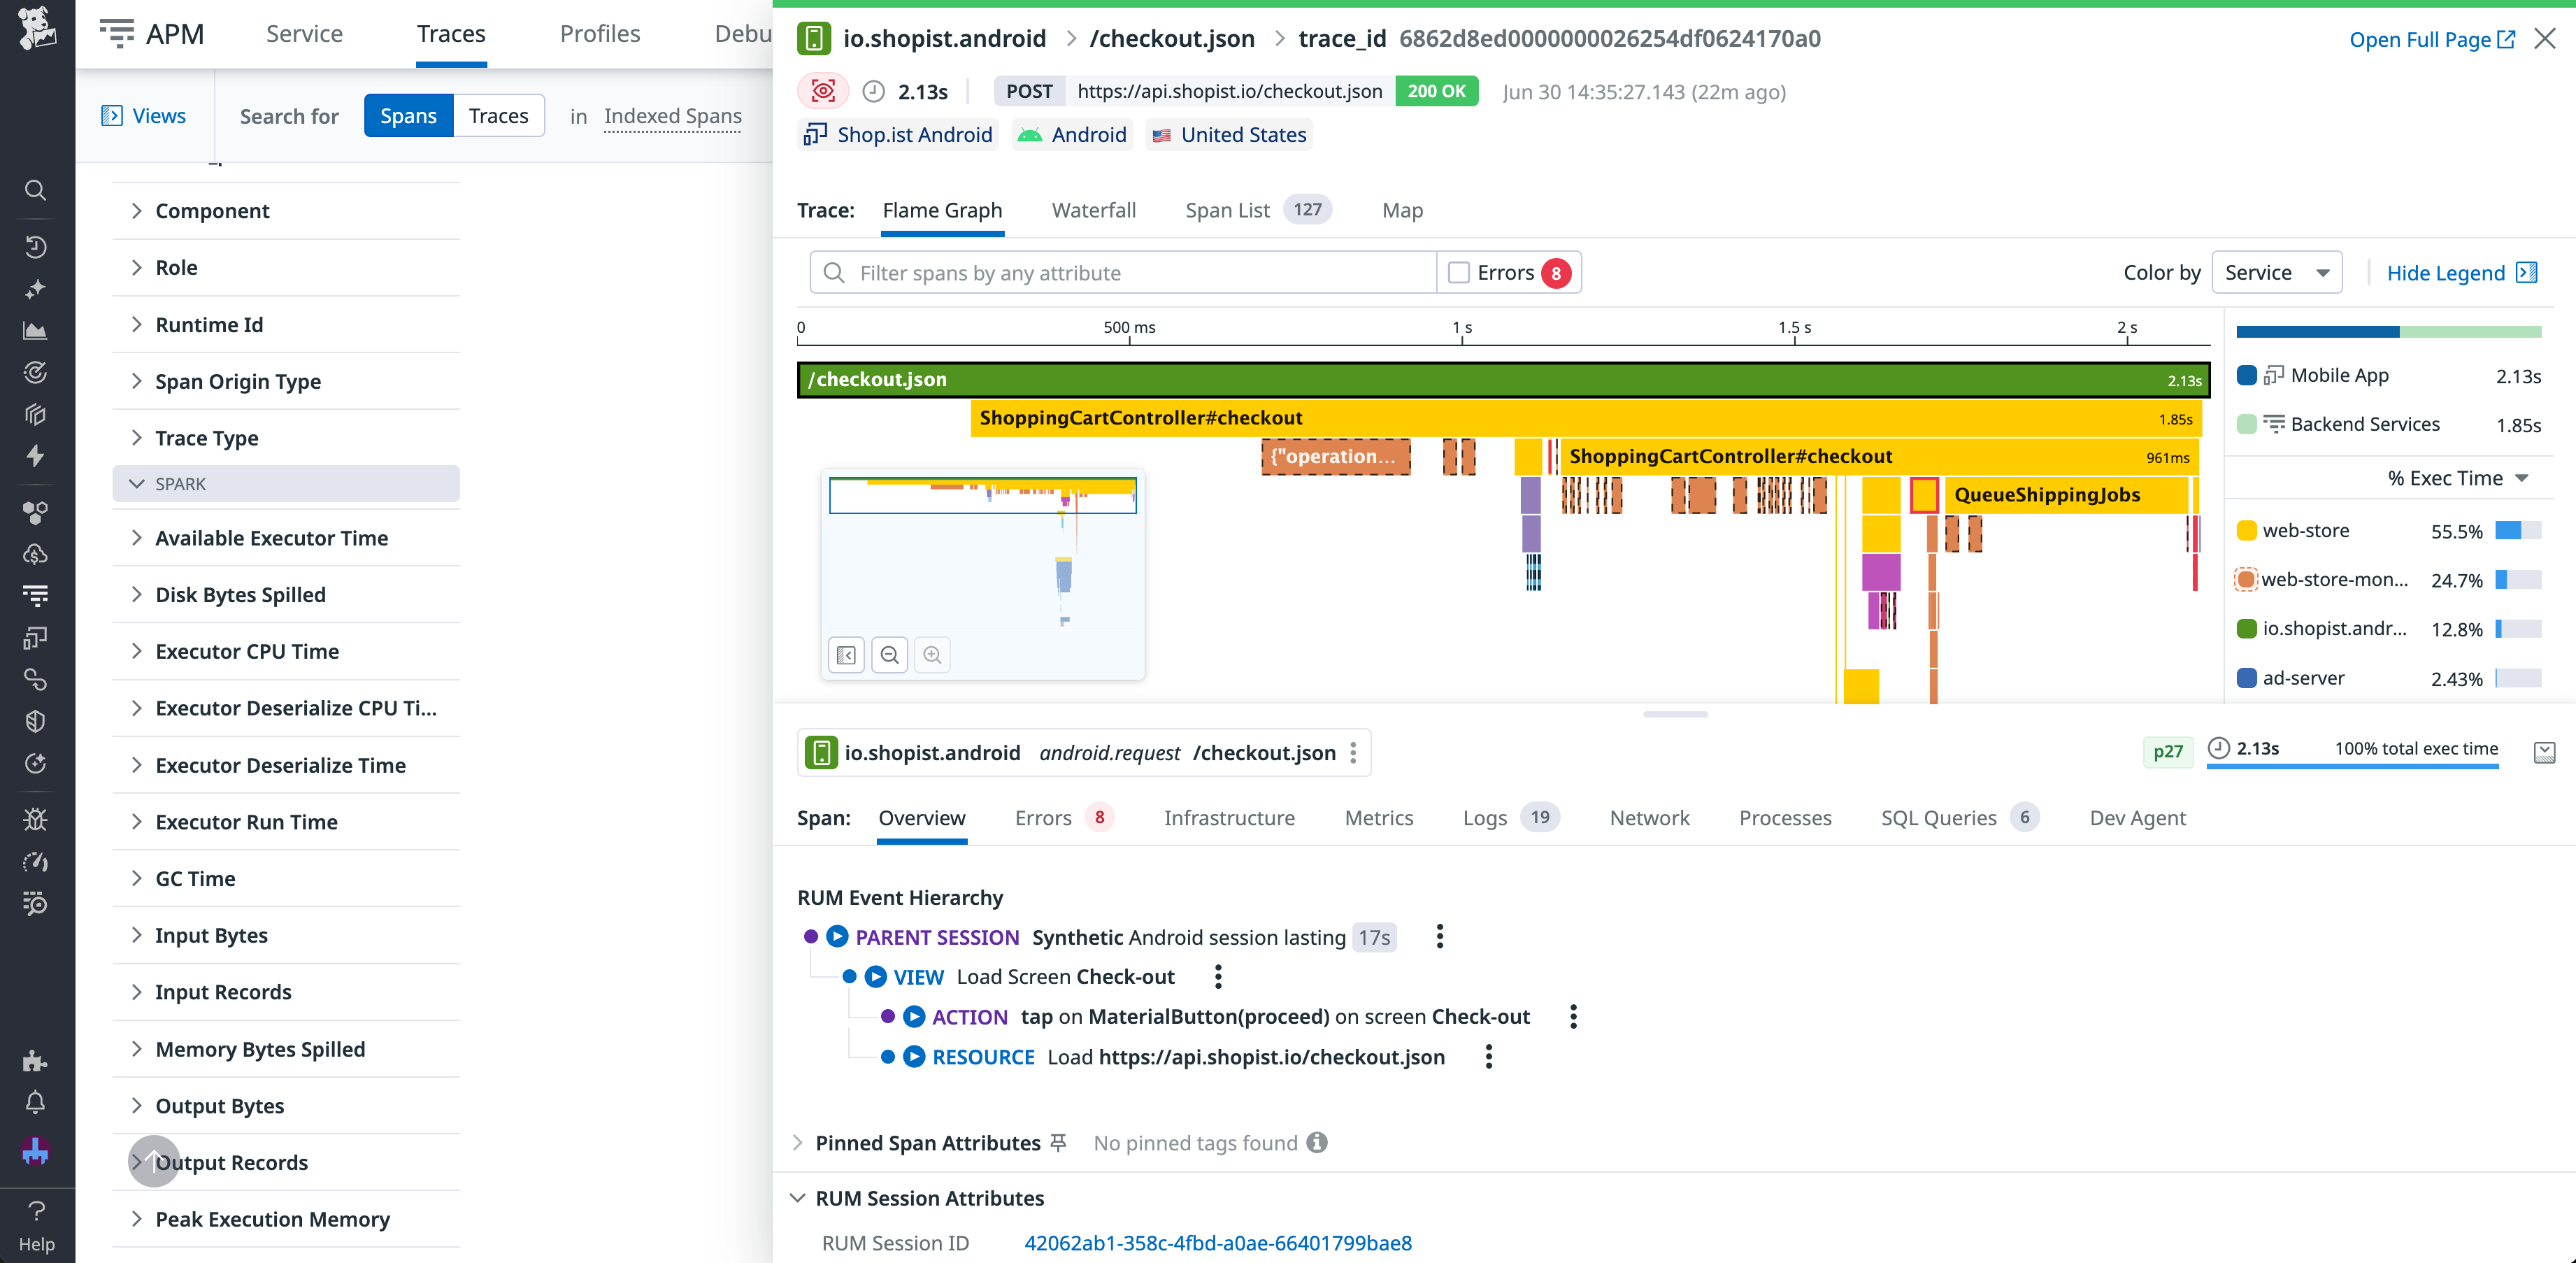Image resolution: width=2576 pixels, height=1263 pixels.
Task: Click the web-store yellow color swatch
Action: pos(2247,530)
